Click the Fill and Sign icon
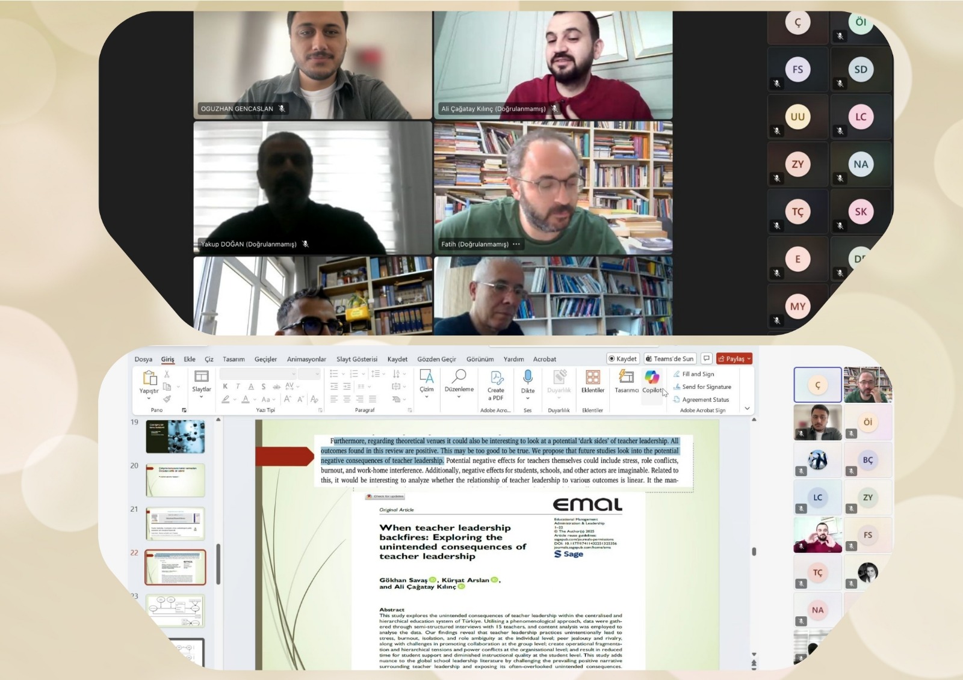 click(677, 374)
